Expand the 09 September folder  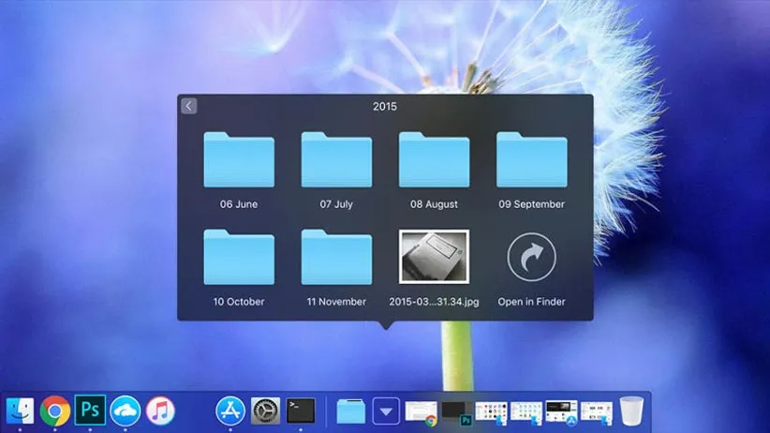(531, 161)
